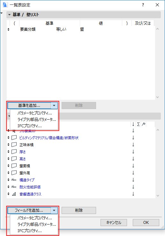Click the フィールドを追加... button
The image size is (165, 236).
point(29,210)
